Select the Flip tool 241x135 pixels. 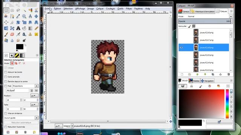tap(6, 28)
